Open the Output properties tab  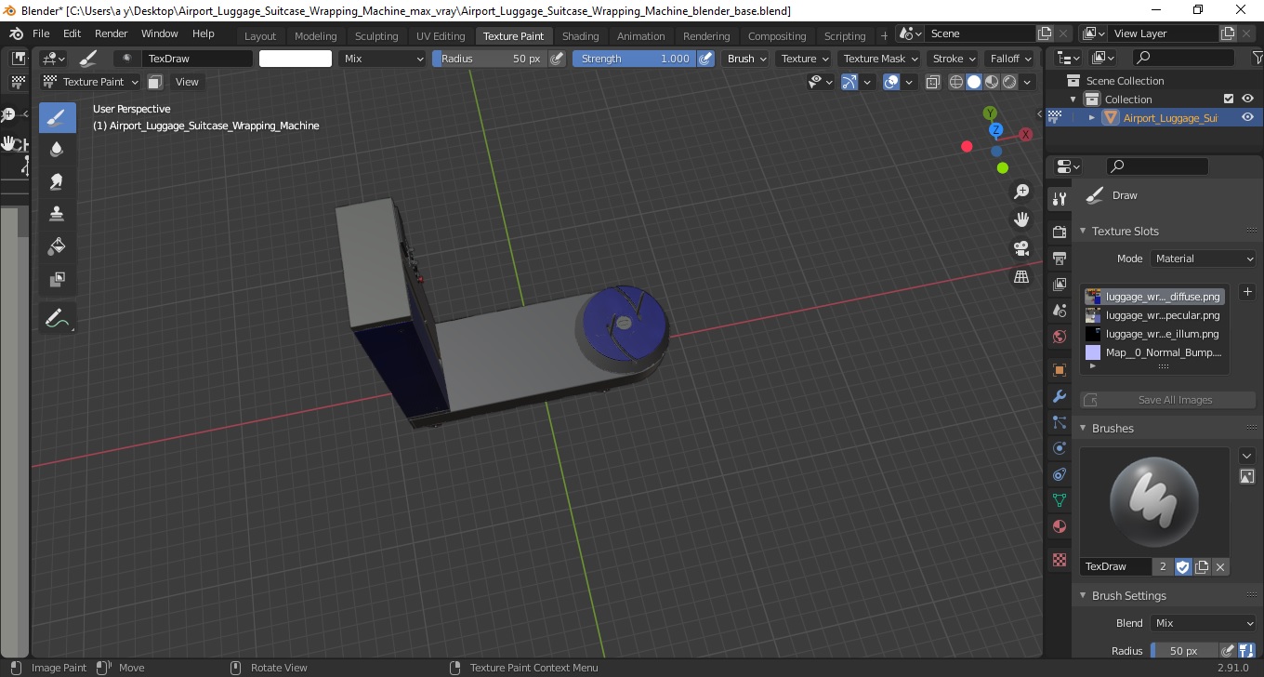[x=1059, y=258]
